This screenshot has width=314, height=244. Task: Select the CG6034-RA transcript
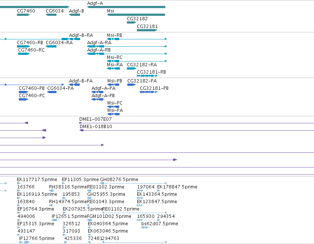[x=51, y=46]
